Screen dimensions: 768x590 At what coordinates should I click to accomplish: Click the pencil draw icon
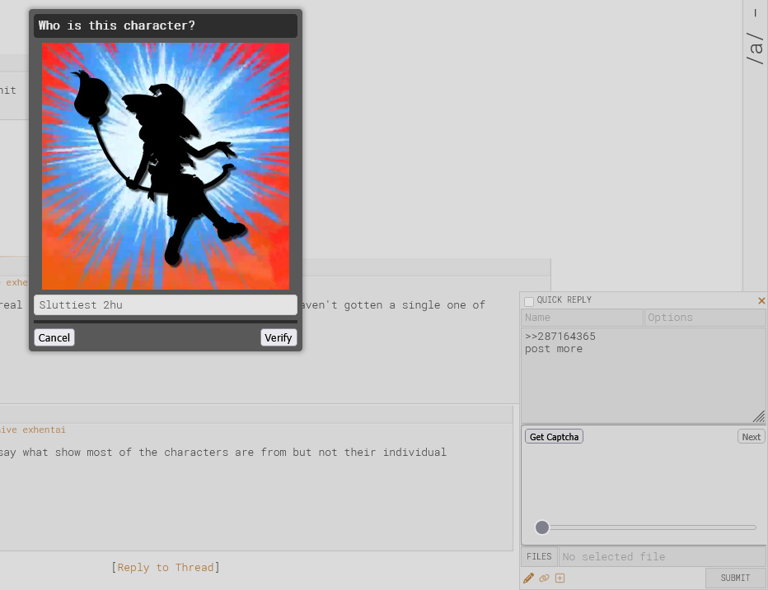(528, 578)
